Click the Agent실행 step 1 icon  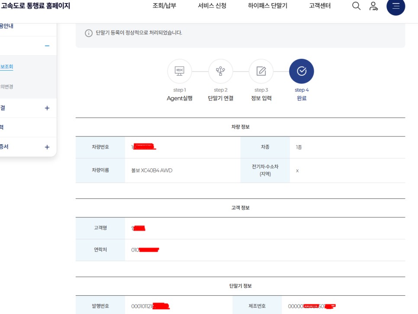[180, 71]
